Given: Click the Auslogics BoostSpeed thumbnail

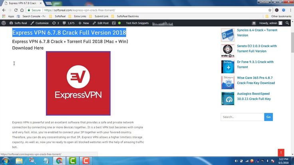Looking at the screenshot, I should [x=228, y=98].
